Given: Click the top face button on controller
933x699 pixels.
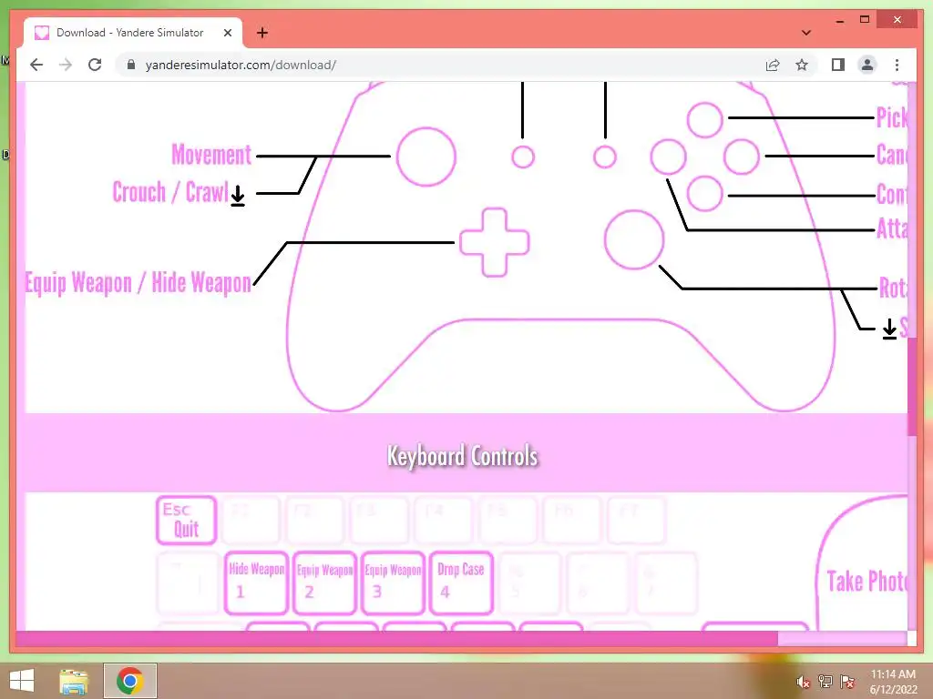Looking at the screenshot, I should point(705,119).
